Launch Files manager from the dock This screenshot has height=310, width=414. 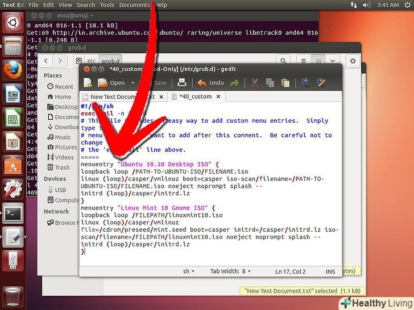click(13, 47)
